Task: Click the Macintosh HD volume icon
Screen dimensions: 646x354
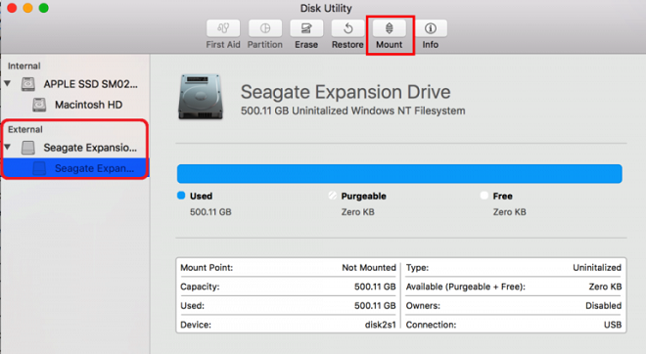Action: (x=39, y=105)
